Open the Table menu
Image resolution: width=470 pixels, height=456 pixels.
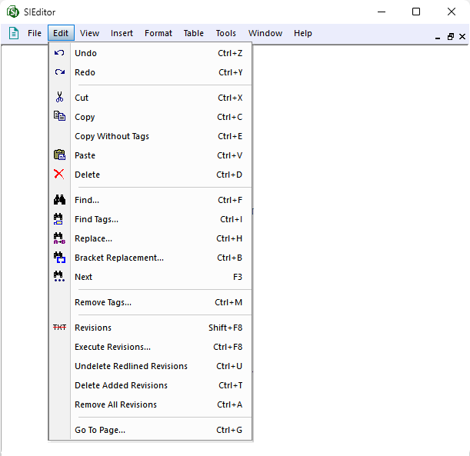point(193,33)
